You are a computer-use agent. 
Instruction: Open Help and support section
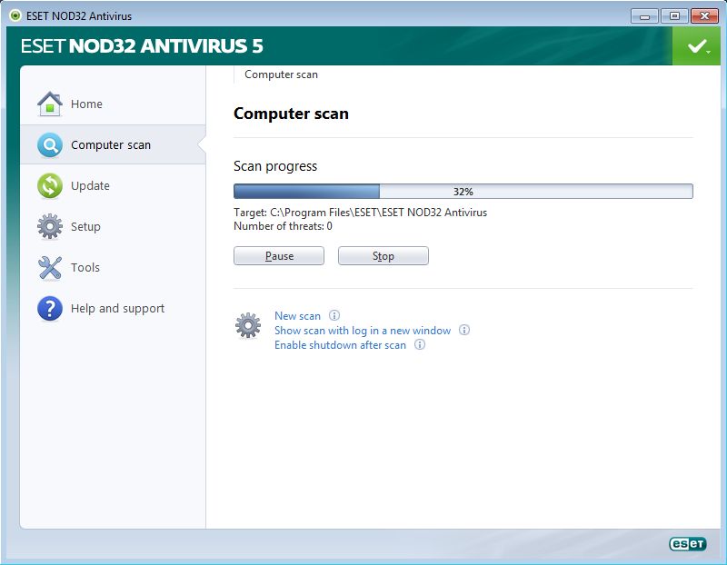[118, 309]
